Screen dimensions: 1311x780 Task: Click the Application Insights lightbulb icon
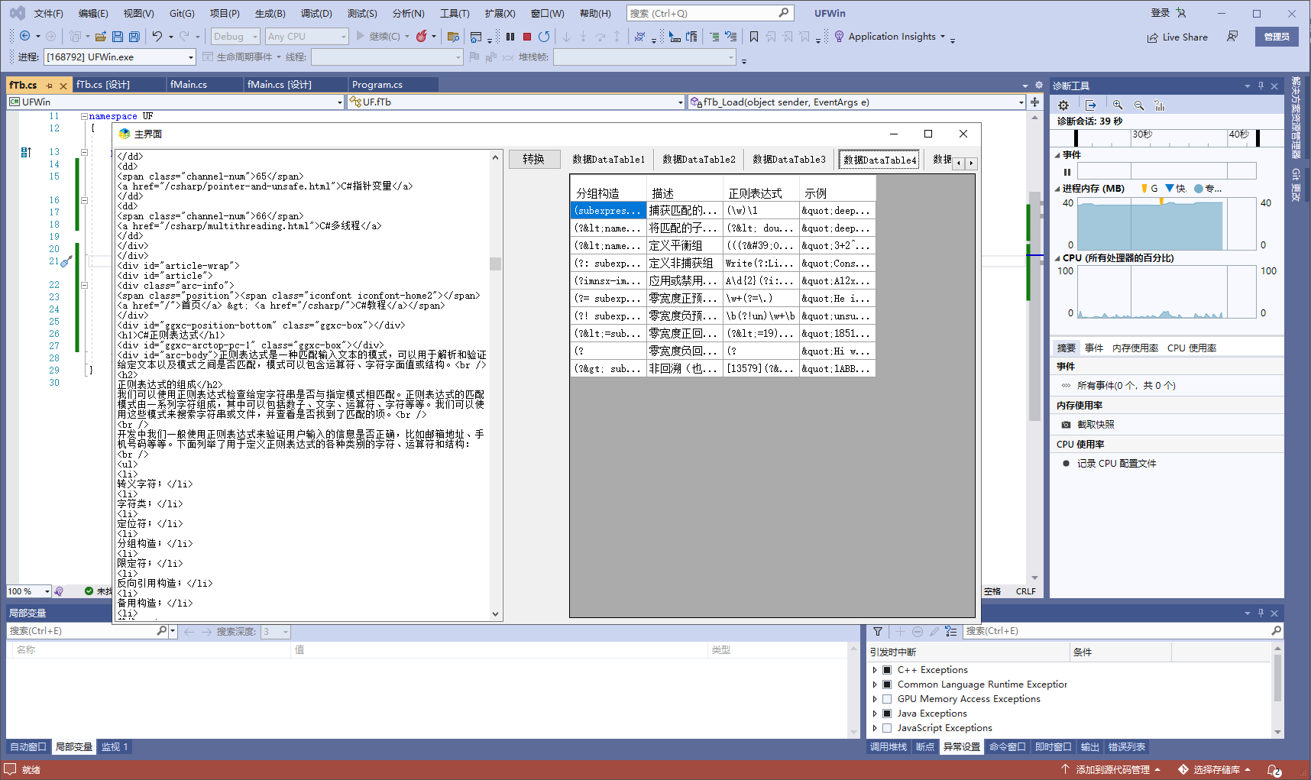(x=839, y=36)
